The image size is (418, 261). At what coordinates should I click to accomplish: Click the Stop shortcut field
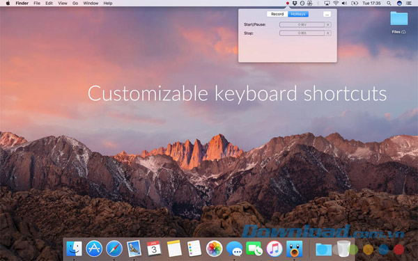(302, 33)
